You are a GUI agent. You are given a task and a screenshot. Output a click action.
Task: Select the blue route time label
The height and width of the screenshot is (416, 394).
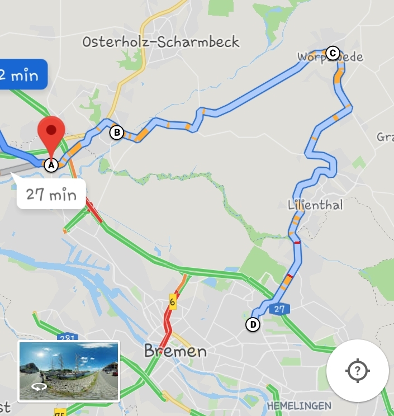pos(23,74)
